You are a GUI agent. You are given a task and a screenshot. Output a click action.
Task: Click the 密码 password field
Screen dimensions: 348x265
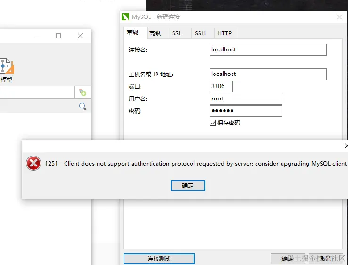click(x=246, y=111)
